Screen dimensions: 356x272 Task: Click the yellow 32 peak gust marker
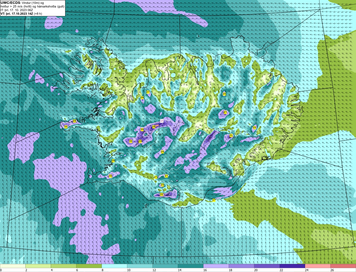[162, 194]
